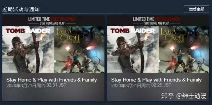Click Limited Time Free Giveaway banner in 02:25 card

157,19
